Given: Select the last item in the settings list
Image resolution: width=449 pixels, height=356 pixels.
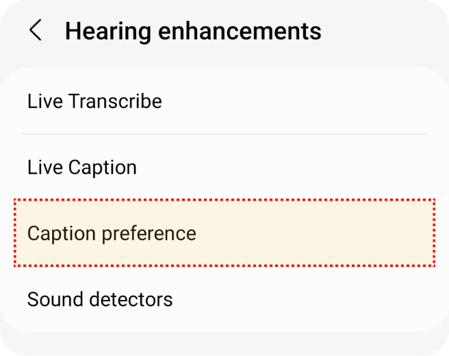Looking at the screenshot, I should [224, 299].
